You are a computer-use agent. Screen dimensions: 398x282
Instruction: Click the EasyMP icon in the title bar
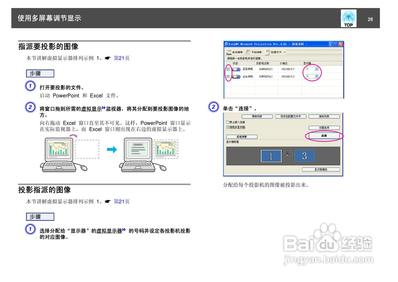[x=226, y=44]
